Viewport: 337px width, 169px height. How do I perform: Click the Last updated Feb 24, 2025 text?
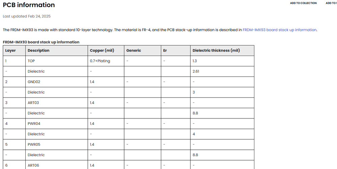[27, 16]
